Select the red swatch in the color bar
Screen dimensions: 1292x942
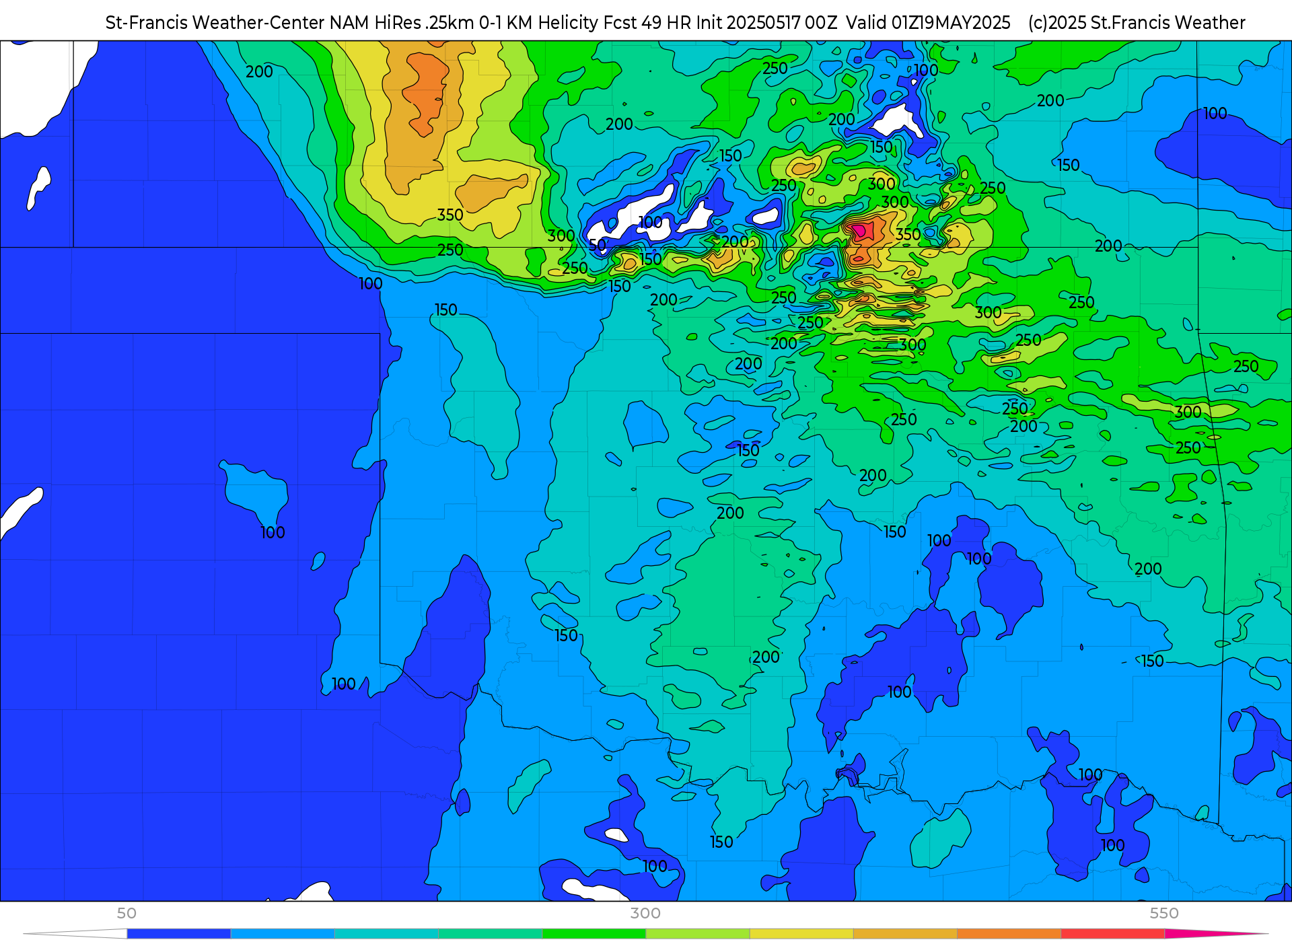pos(1113,934)
